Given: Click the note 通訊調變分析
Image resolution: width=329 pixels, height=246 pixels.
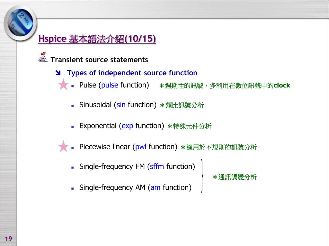Looking at the screenshot, I should click(235, 177).
